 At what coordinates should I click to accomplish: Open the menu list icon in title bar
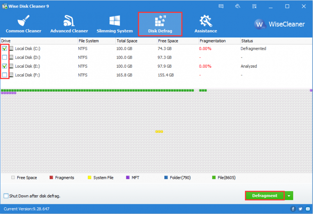click(x=254, y=6)
